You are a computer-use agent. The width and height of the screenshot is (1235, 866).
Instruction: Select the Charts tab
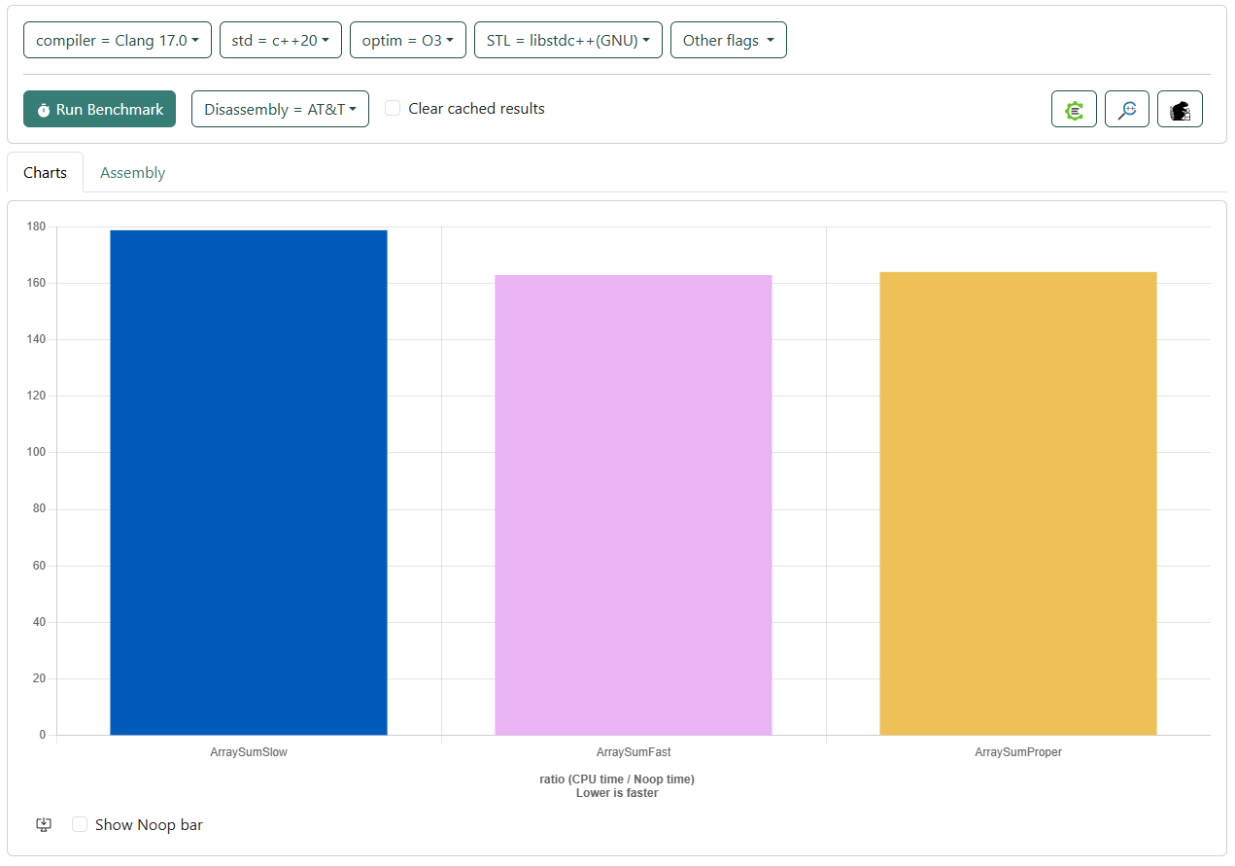[x=46, y=172]
